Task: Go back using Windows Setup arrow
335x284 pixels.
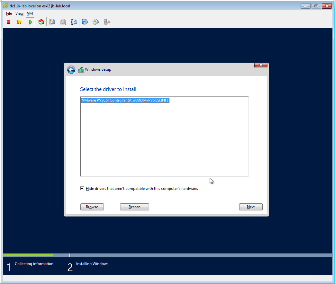Action: pos(71,70)
